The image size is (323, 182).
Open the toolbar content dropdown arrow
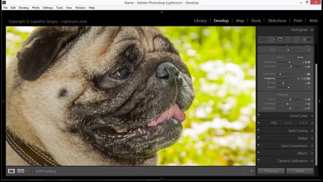[251, 171]
